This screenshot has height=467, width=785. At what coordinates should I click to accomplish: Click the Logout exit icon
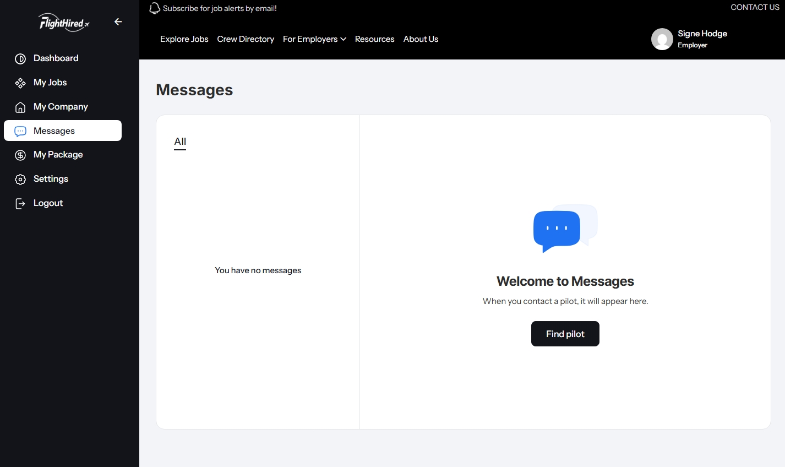[x=20, y=204]
